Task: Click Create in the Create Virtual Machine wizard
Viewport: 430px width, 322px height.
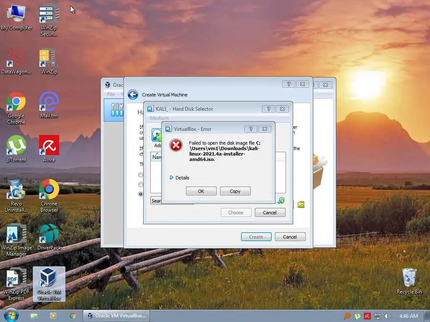Action: tap(256, 237)
